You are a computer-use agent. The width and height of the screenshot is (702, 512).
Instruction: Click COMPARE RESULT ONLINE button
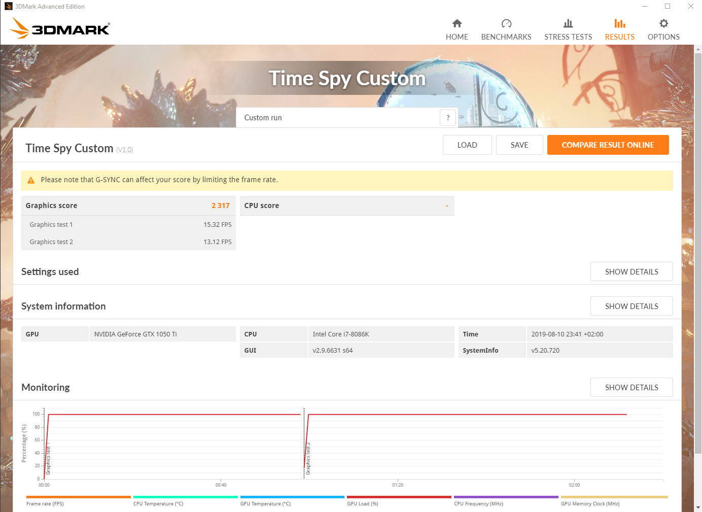click(608, 145)
